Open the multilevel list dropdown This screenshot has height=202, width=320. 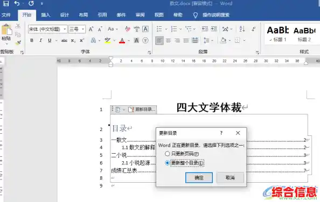click(194, 29)
